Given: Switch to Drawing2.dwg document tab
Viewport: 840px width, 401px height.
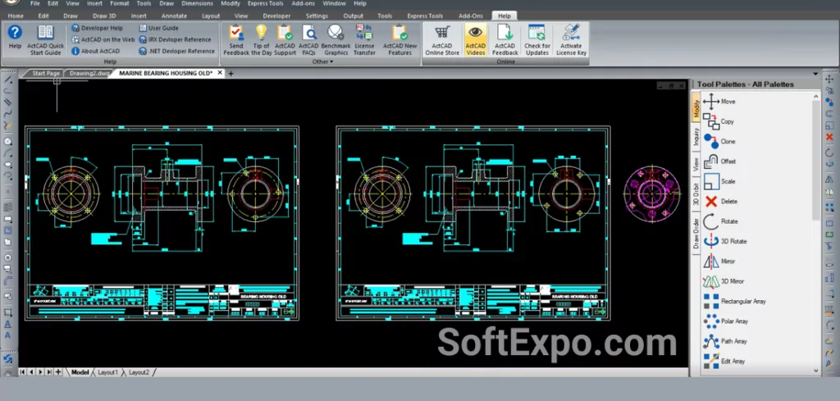Looking at the screenshot, I should click(89, 73).
